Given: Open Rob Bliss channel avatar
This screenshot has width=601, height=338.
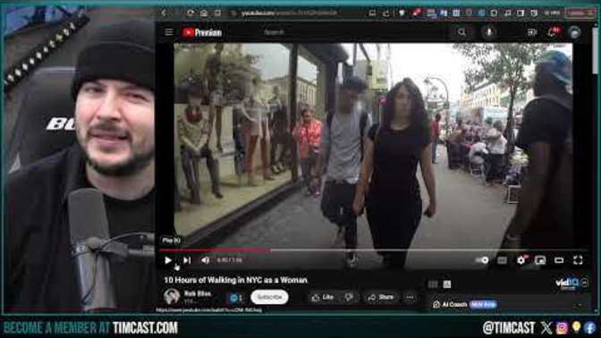Looking at the screenshot, I should tap(172, 296).
